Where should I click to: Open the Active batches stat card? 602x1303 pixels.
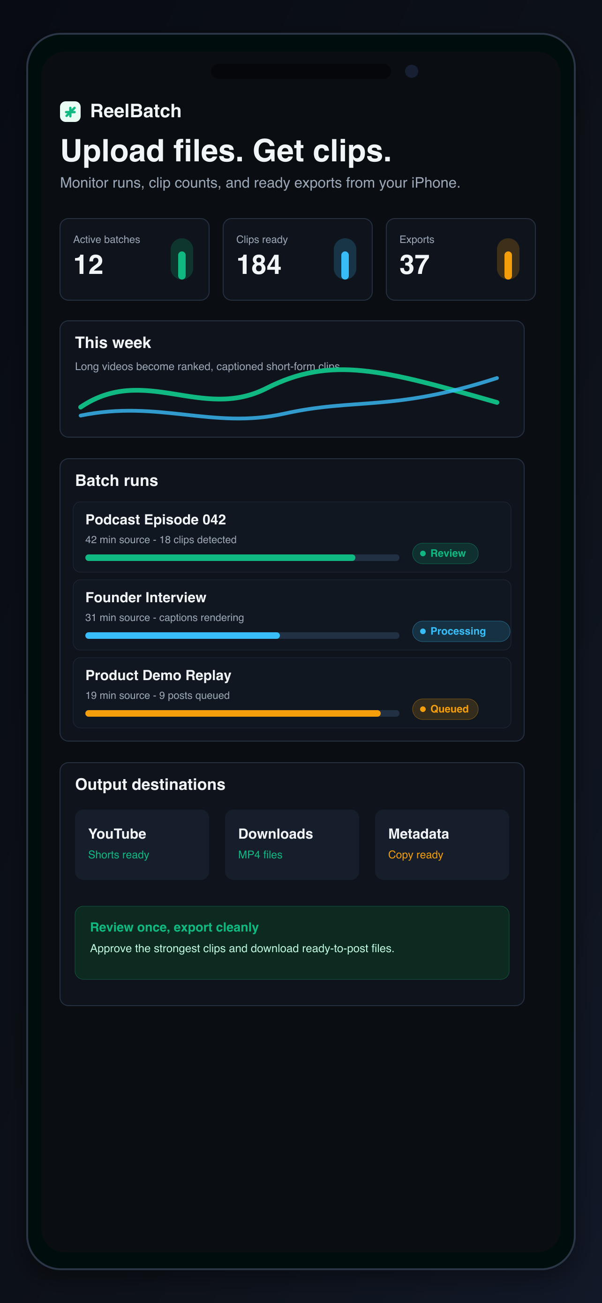[135, 259]
